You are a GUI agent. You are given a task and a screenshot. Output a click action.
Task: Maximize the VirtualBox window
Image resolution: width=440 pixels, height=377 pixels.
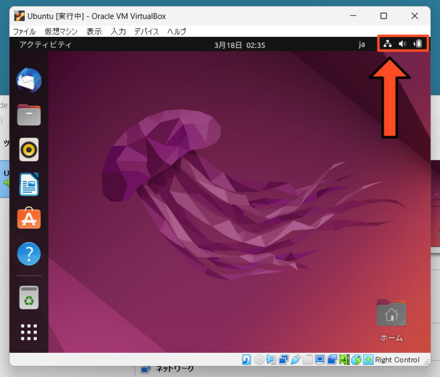point(383,16)
